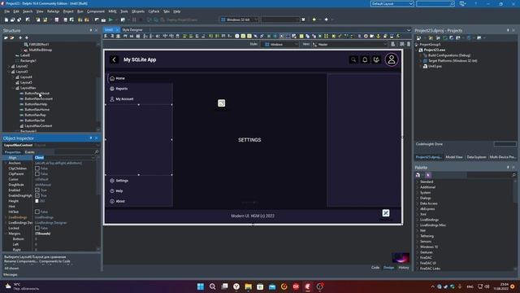The image size is (520, 293).
Task: Open the Project menu
Action: [x=68, y=11]
